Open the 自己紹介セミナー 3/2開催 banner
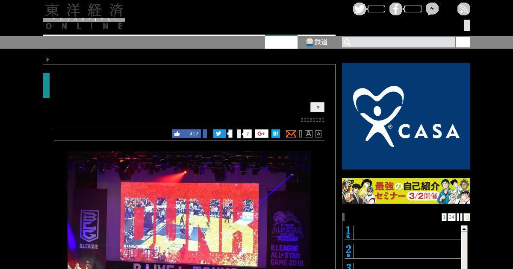 pyautogui.click(x=406, y=191)
